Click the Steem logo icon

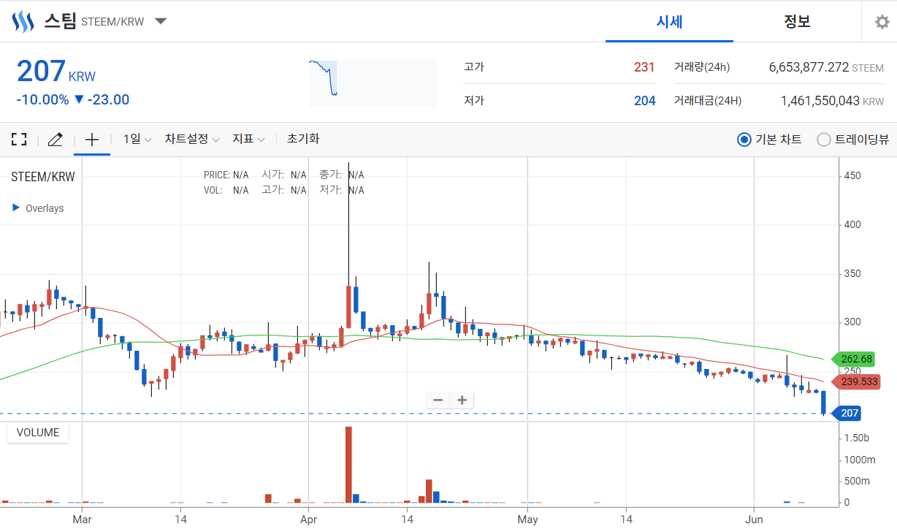(24, 21)
